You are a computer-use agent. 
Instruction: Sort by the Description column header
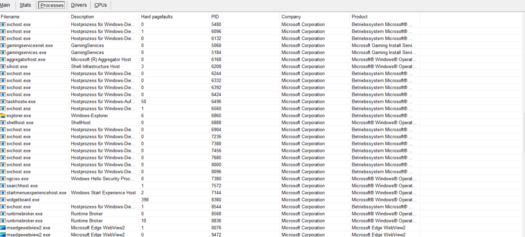[x=104, y=17]
